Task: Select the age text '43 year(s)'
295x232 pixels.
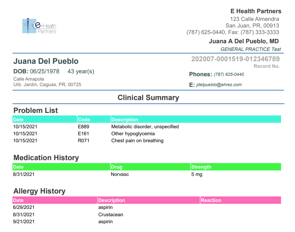Action: pos(81,71)
